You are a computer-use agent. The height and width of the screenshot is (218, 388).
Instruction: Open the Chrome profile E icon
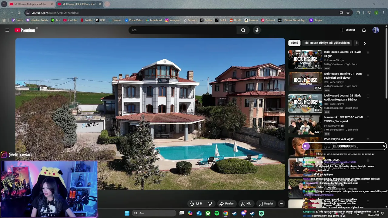click(376, 13)
